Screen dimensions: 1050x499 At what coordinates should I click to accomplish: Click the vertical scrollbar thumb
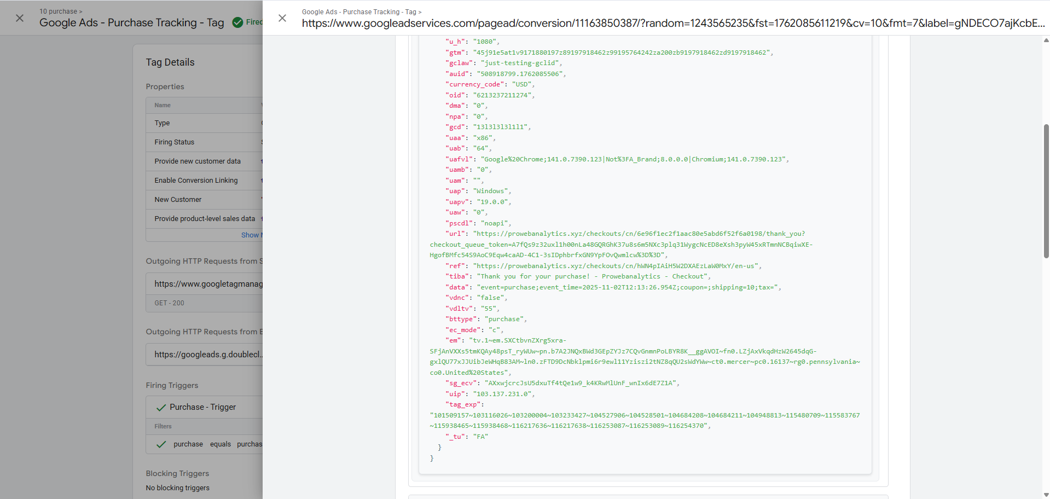1046,190
